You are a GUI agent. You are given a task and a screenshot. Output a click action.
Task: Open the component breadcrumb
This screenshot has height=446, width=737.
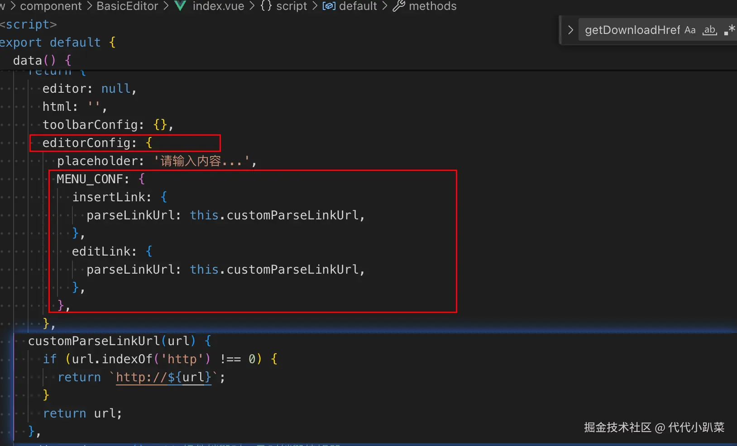(51, 6)
